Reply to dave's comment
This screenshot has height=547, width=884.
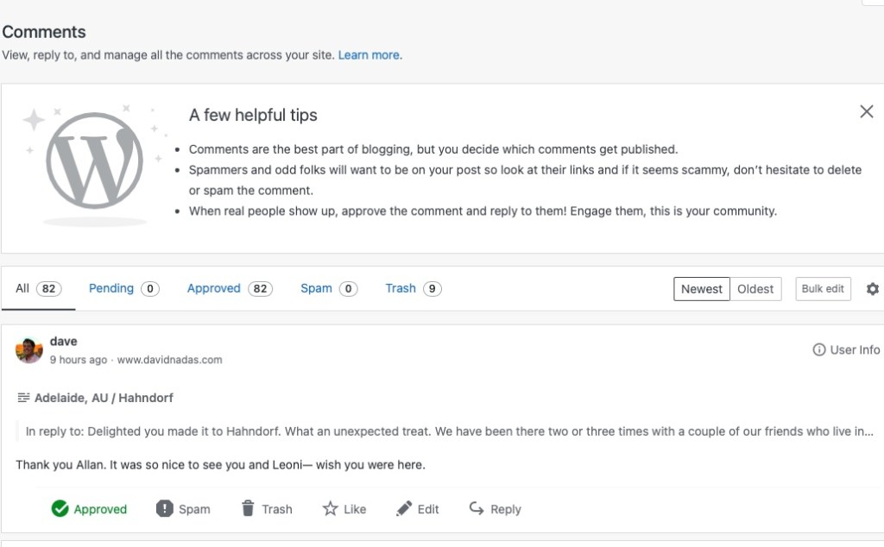[495, 509]
